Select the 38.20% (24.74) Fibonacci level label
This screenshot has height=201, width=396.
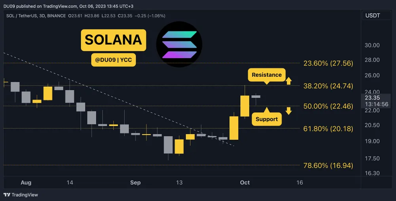click(x=328, y=86)
